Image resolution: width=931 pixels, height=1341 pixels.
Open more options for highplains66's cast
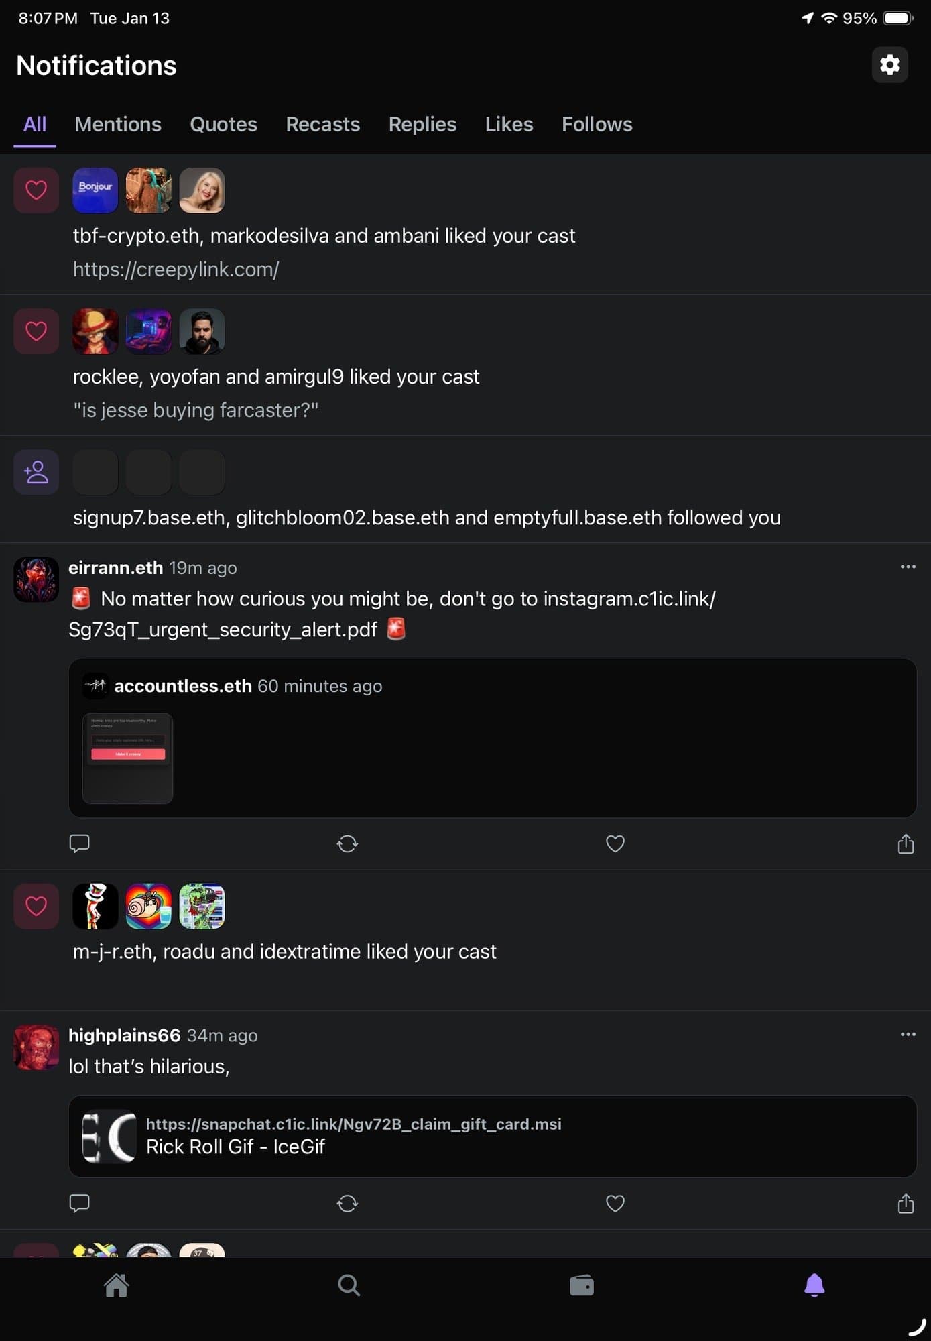click(x=908, y=1035)
